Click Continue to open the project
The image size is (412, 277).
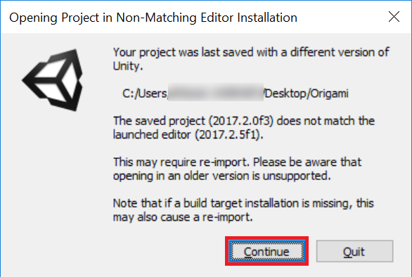(x=266, y=251)
